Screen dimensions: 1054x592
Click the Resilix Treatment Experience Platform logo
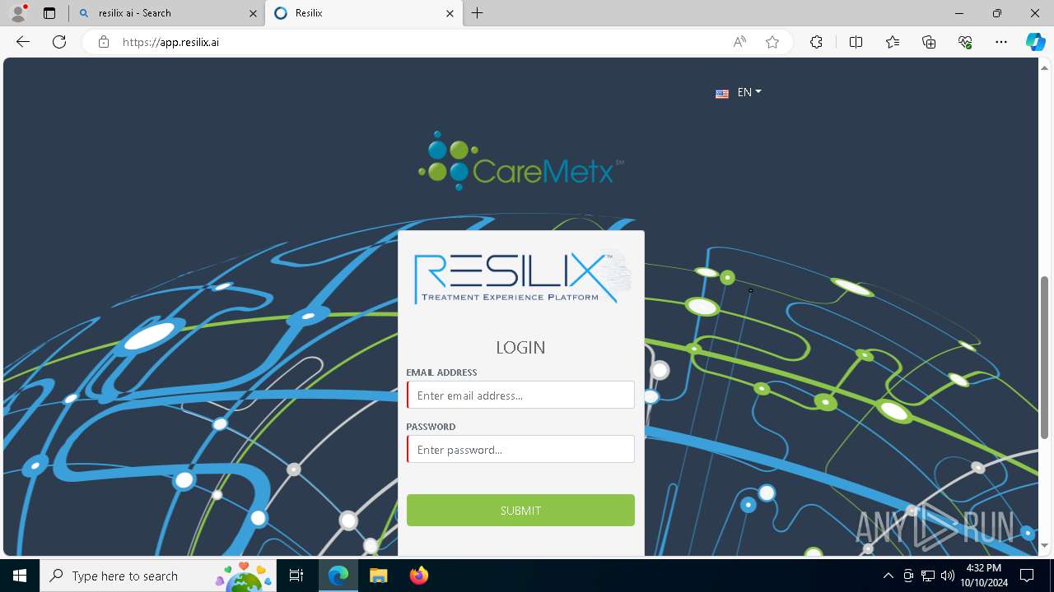tap(522, 278)
